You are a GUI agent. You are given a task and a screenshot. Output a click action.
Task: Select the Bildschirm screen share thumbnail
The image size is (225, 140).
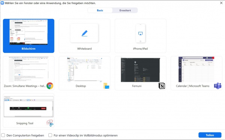[29, 36]
